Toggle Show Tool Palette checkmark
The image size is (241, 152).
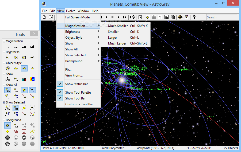tap(60, 92)
